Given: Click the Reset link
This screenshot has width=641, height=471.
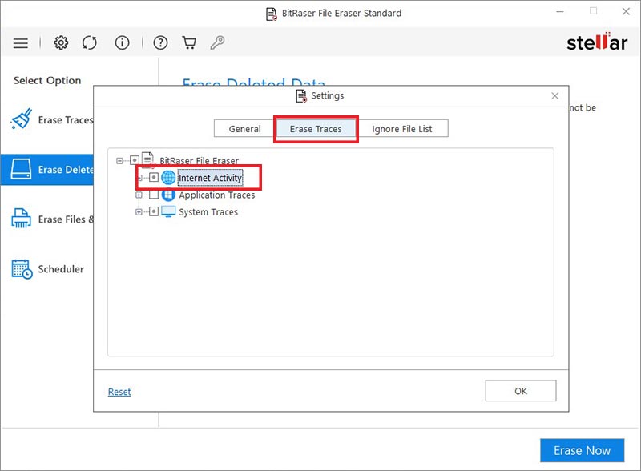Looking at the screenshot, I should 119,392.
